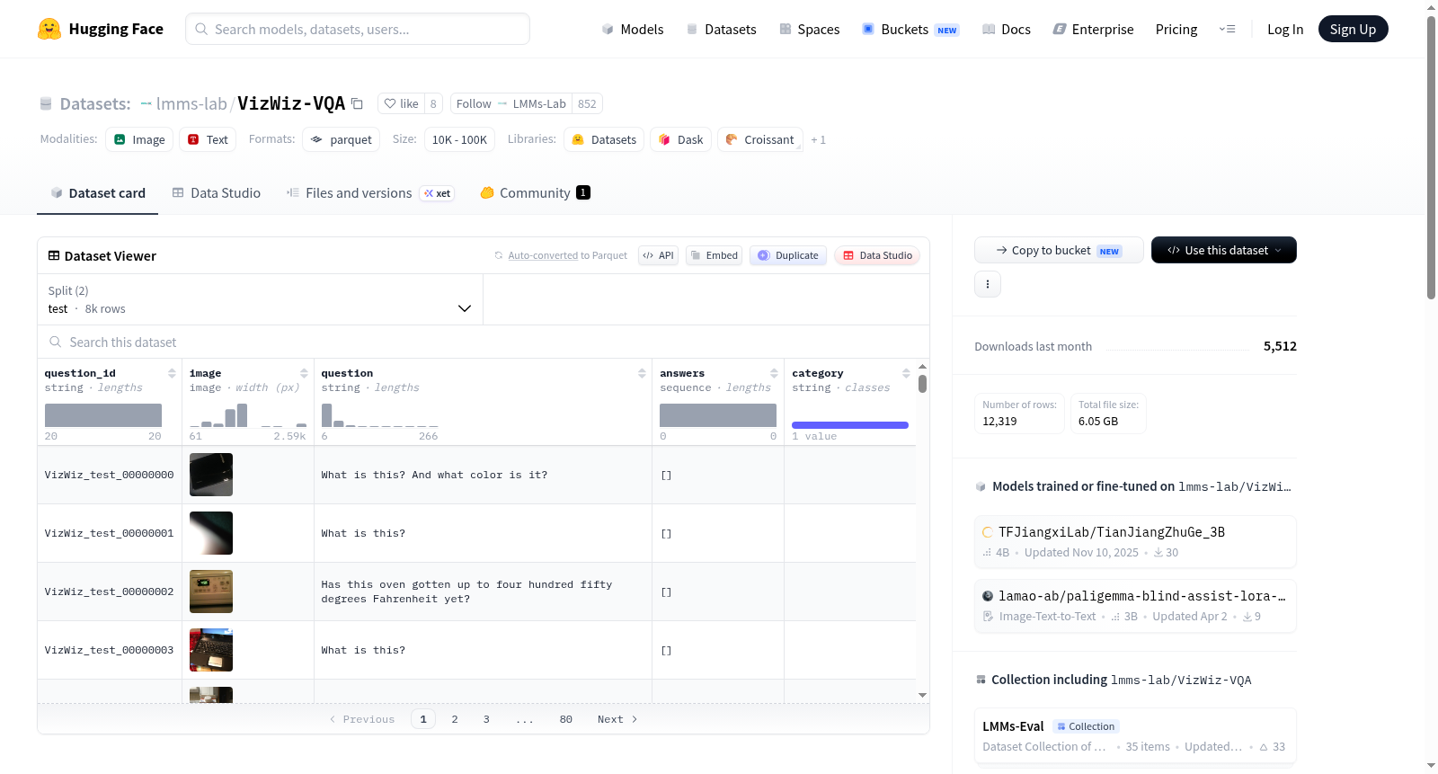Open Data Studio button in viewer header
The width and height of the screenshot is (1438, 774).
(x=877, y=255)
